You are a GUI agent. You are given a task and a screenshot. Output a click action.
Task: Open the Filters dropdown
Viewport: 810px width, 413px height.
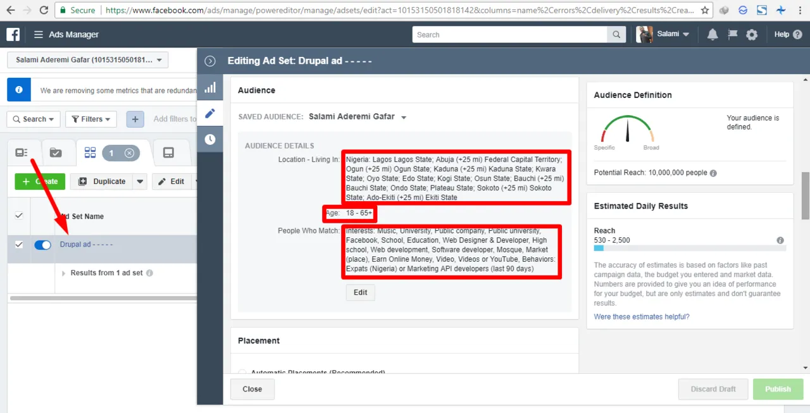pos(91,119)
